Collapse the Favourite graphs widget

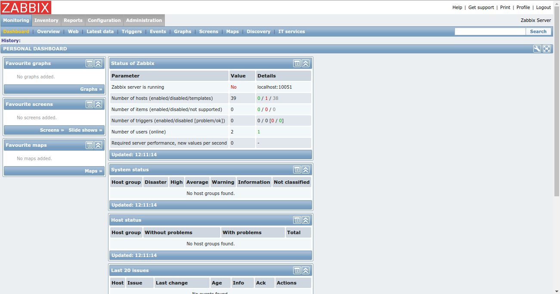(98, 63)
